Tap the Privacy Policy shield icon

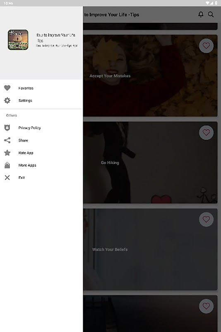[7, 128]
